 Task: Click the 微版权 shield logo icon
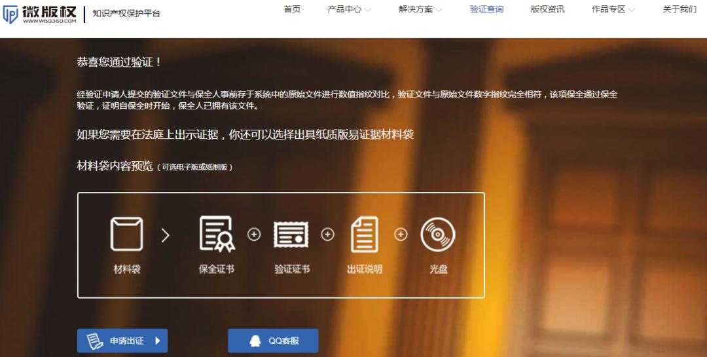pyautogui.click(x=10, y=14)
